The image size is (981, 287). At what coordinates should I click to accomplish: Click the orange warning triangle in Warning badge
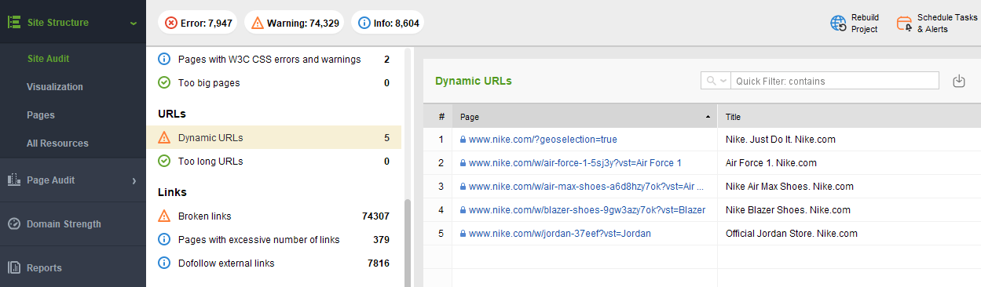[x=258, y=23]
